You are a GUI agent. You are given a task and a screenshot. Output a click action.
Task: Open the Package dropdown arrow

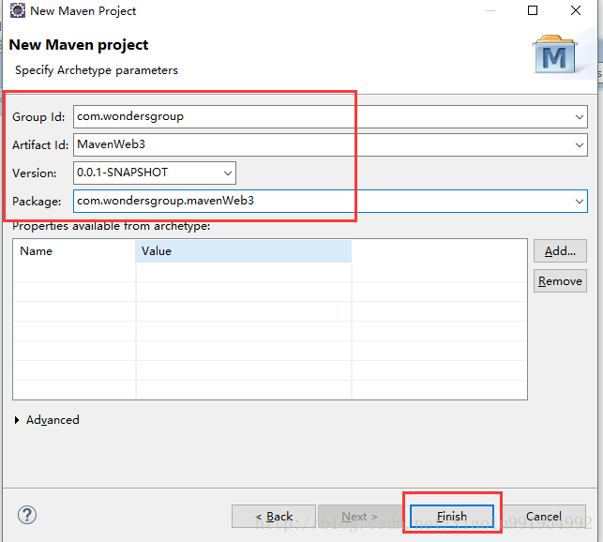click(x=580, y=202)
